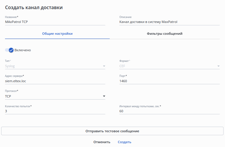Select the Количество попыток input
The width and height of the screenshot is (225, 147).
pos(55,111)
